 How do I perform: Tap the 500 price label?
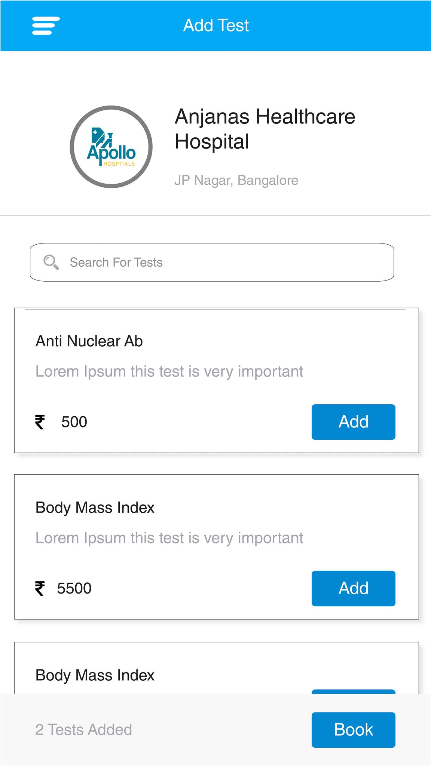click(74, 422)
